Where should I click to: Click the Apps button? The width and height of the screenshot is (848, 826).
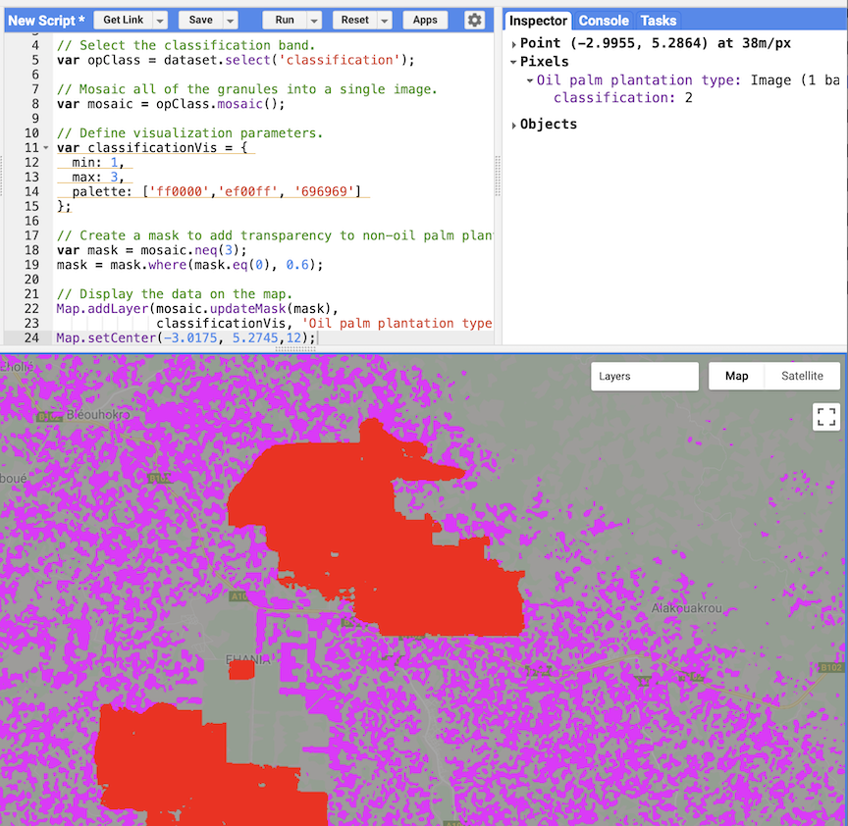click(425, 21)
